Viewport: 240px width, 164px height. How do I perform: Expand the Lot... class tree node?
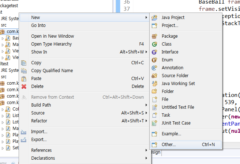(3, 122)
